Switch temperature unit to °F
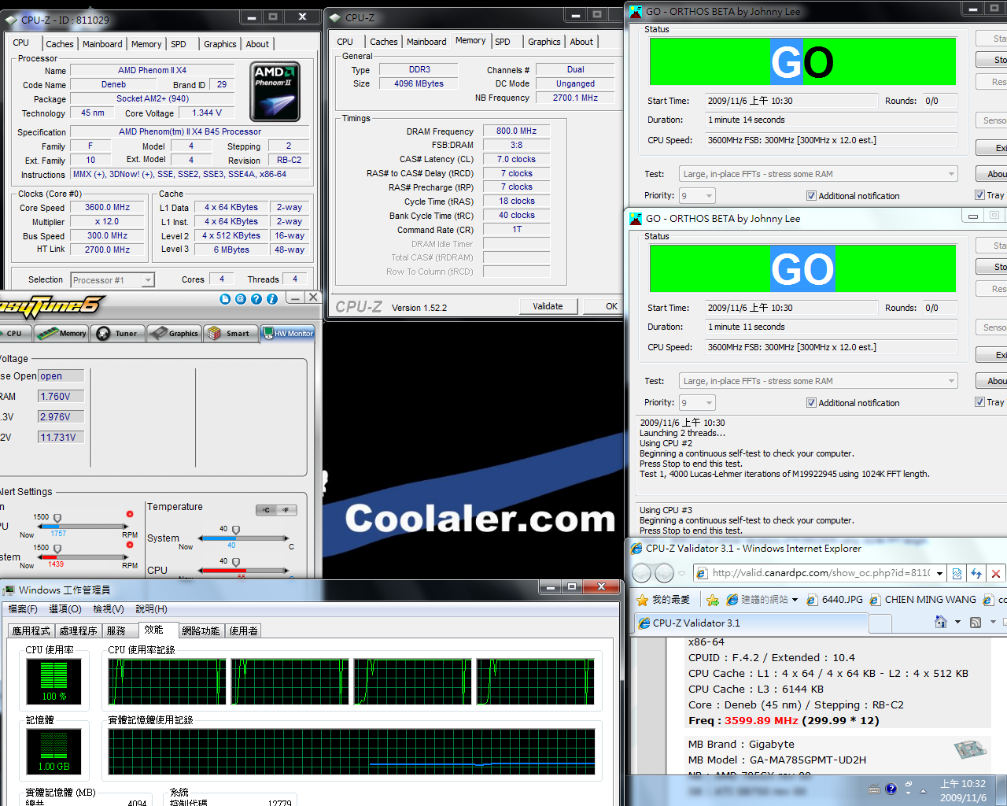Viewport: 1007px width, 806px height. [286, 510]
